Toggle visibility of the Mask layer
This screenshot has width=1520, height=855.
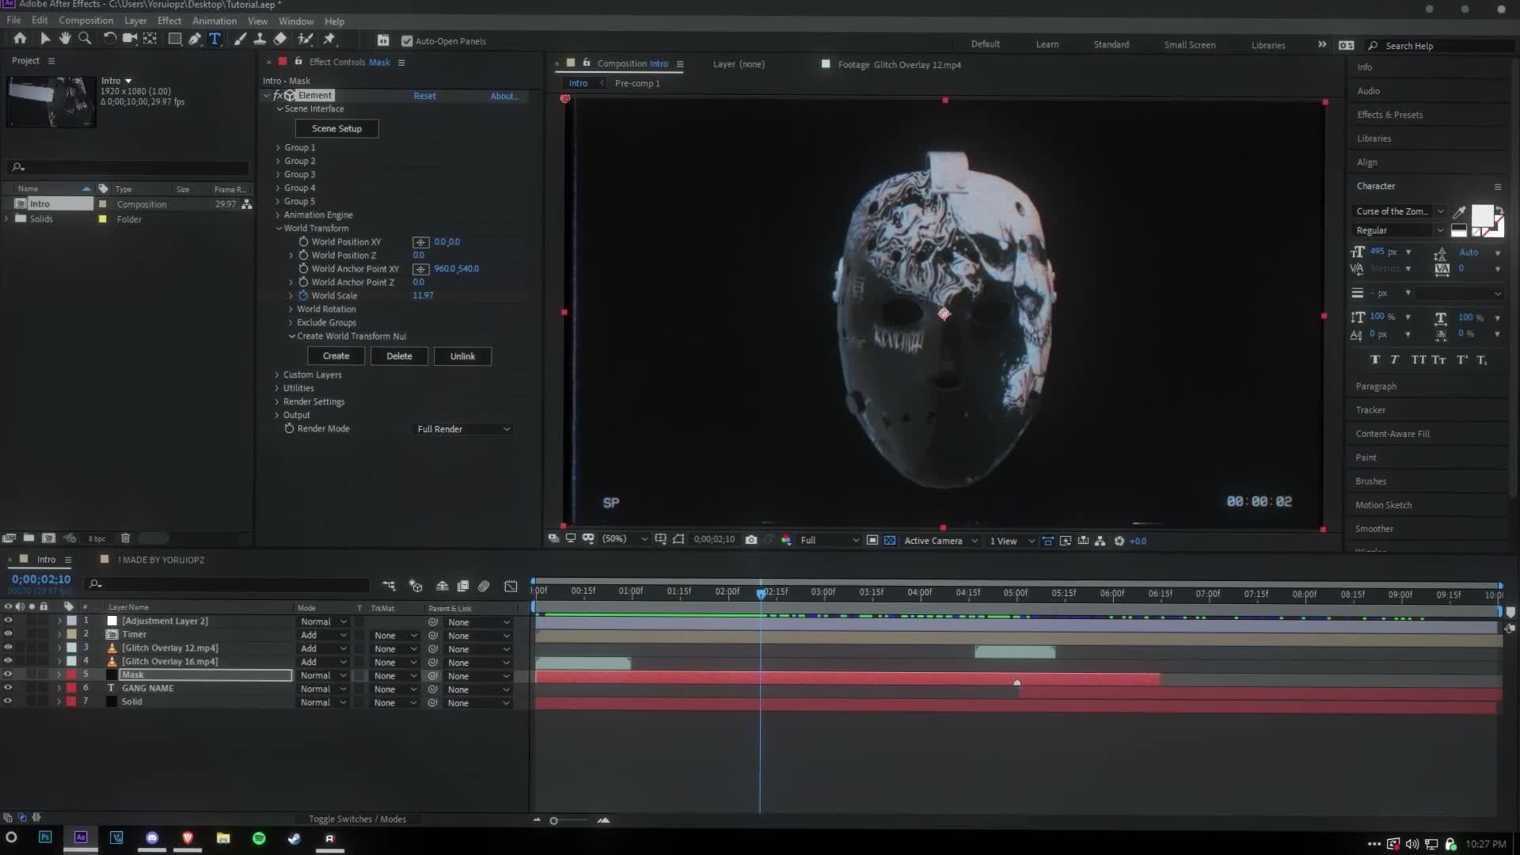(8, 674)
